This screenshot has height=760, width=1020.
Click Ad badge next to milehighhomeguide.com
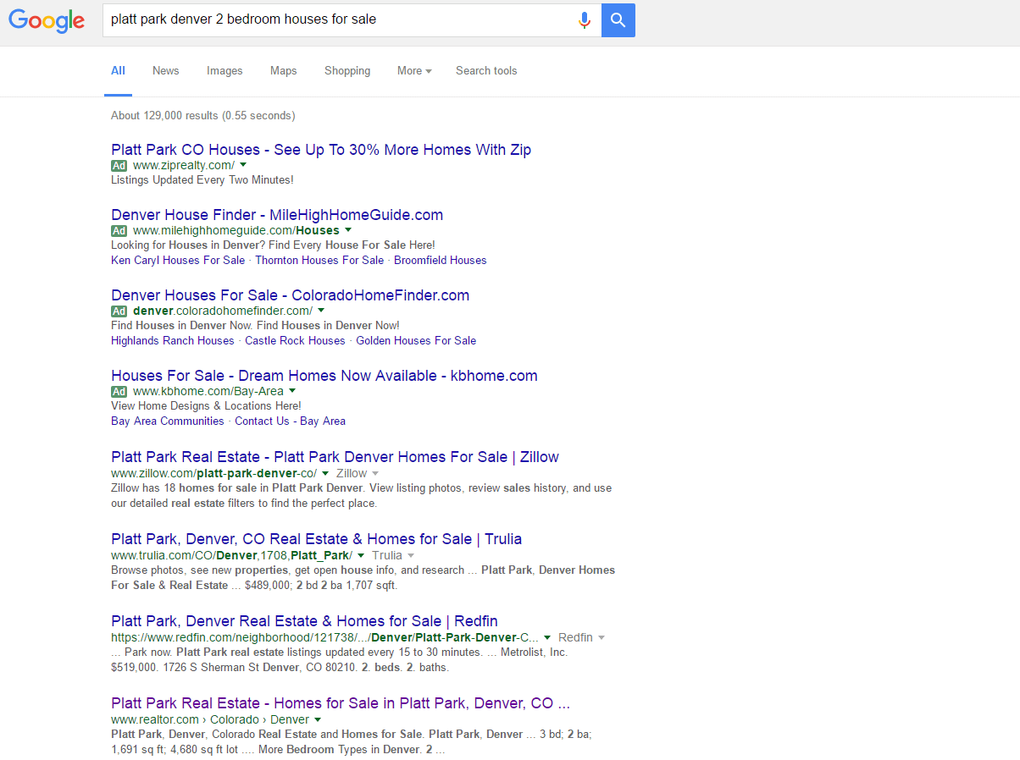pyautogui.click(x=119, y=230)
